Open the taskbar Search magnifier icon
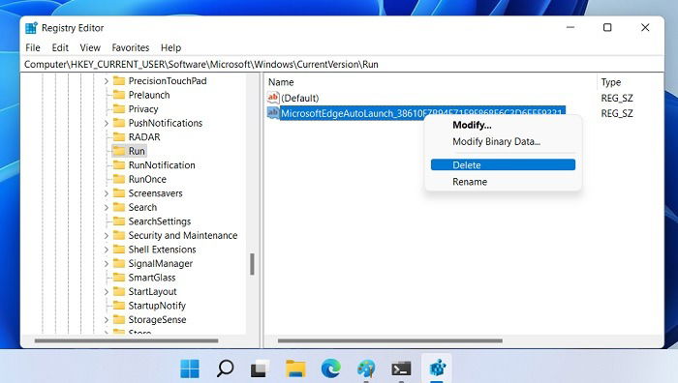 coord(225,368)
